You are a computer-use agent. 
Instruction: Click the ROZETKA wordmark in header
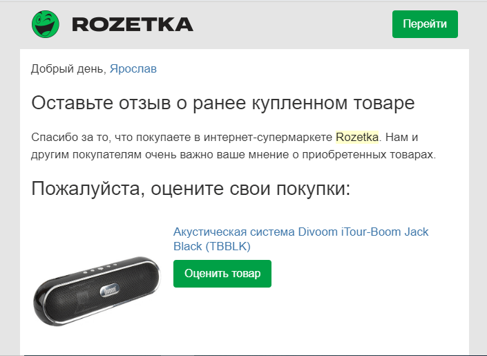click(133, 24)
